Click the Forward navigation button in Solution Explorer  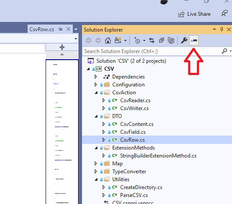[98, 40]
